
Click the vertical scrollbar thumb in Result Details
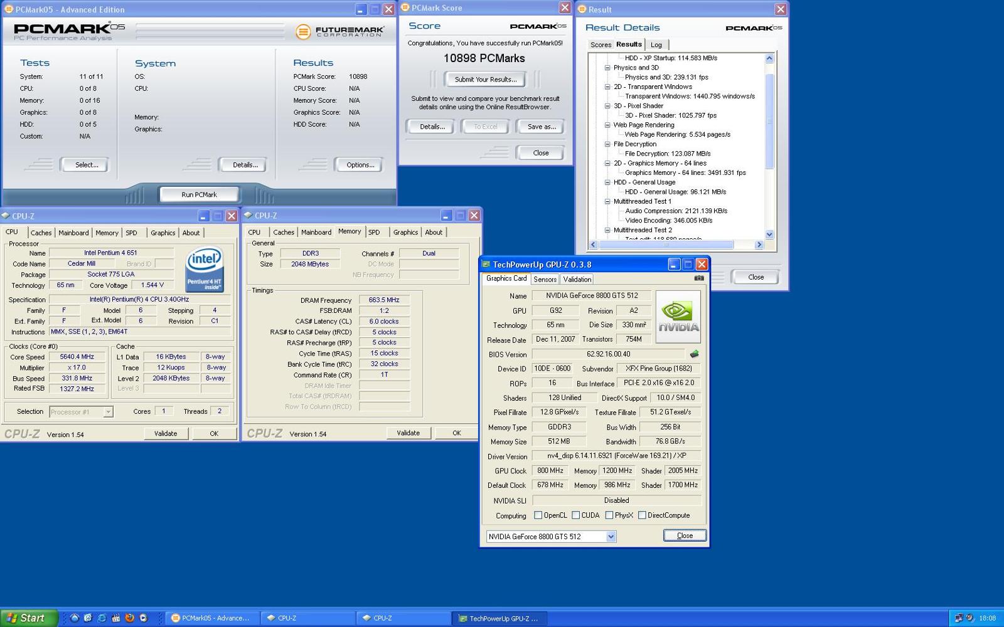click(x=770, y=122)
